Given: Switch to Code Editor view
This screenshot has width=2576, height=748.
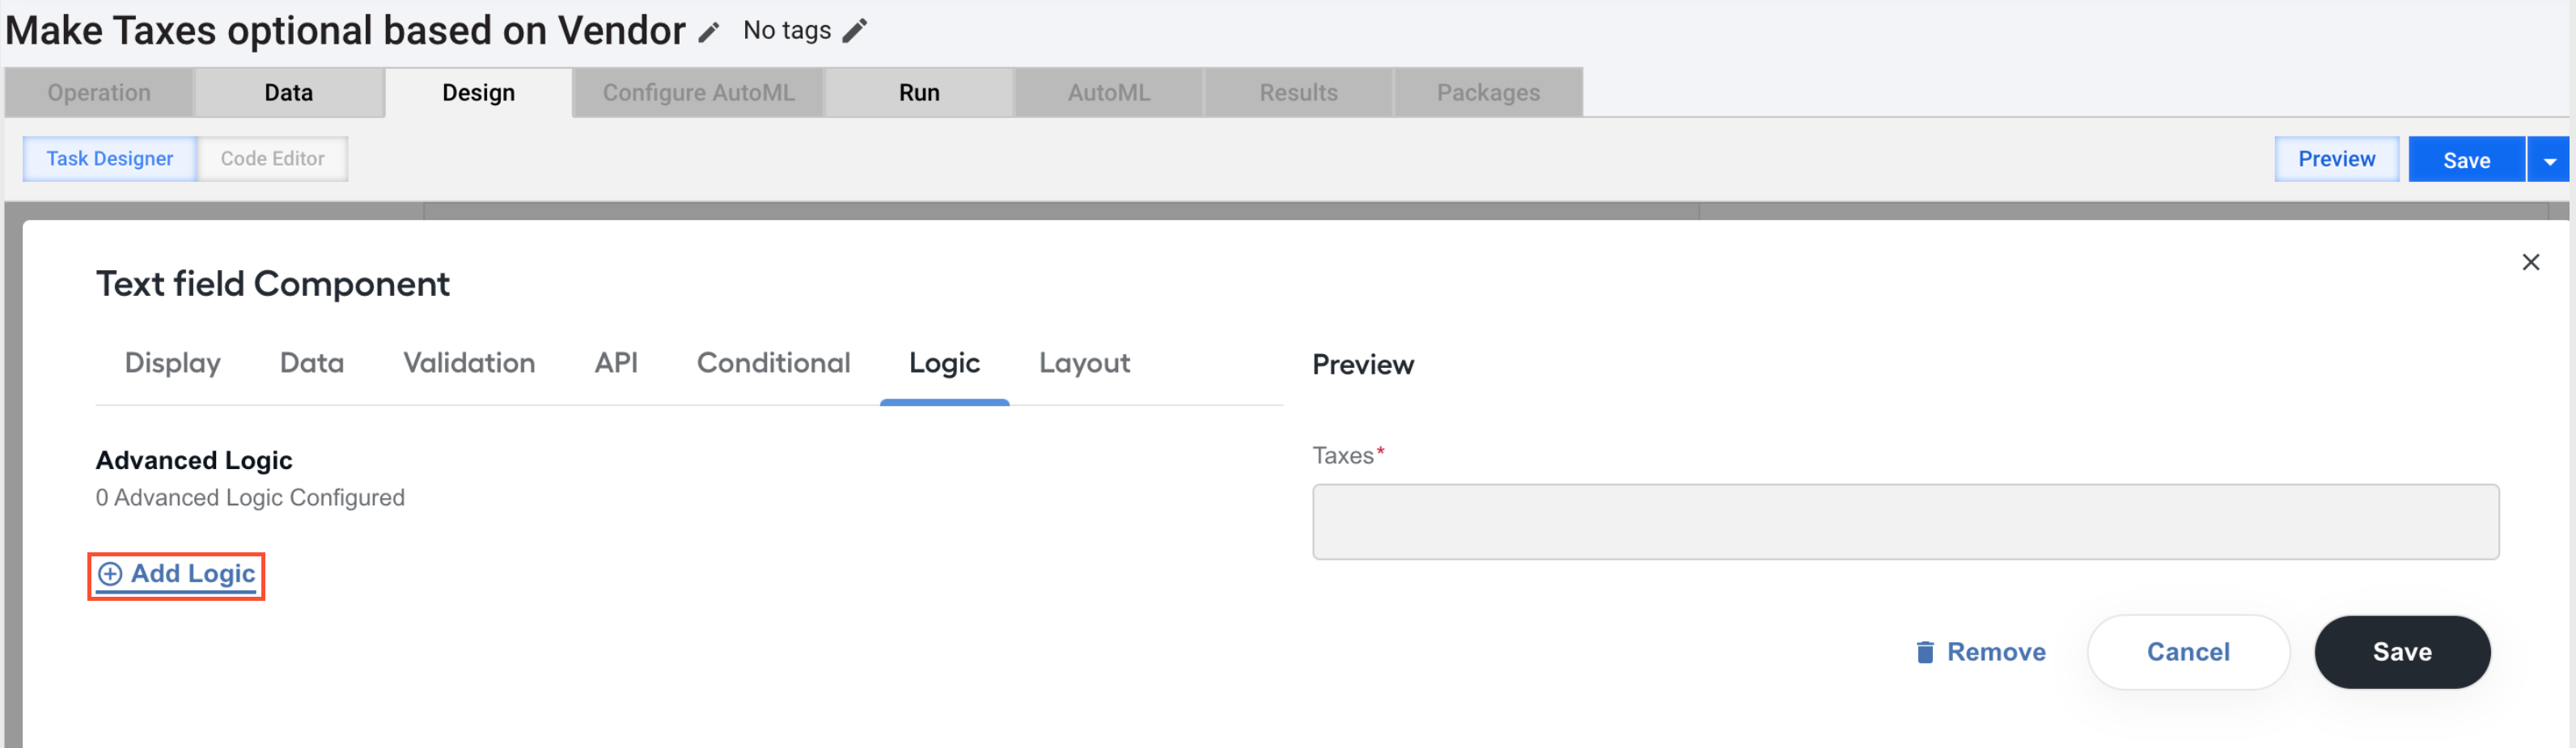Looking at the screenshot, I should 272,159.
